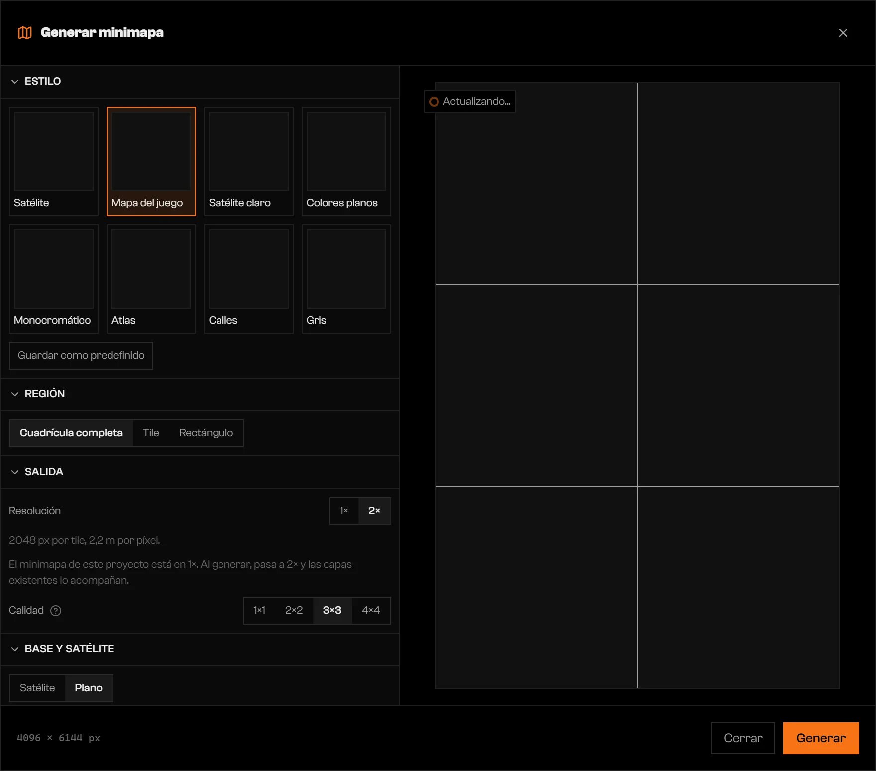Close the Generar minimapa dialog with X
This screenshot has width=876, height=771.
(x=843, y=33)
